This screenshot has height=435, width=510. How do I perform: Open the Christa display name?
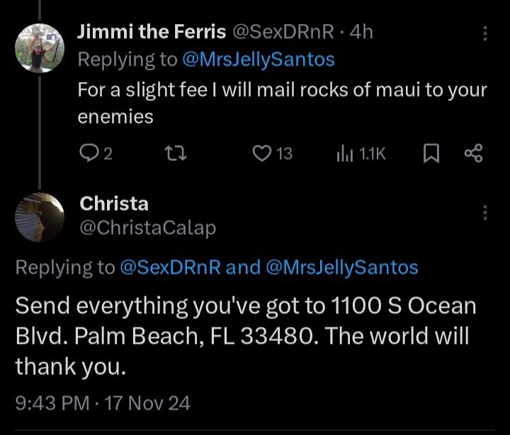pyautogui.click(x=114, y=204)
